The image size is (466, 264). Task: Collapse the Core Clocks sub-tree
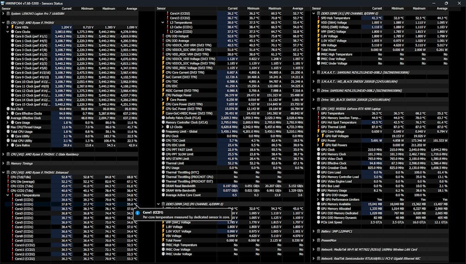[8, 32]
